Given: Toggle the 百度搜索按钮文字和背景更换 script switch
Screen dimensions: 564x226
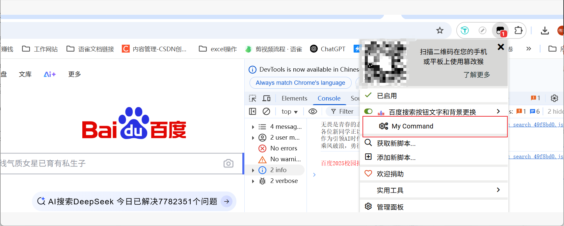Looking at the screenshot, I should (x=368, y=112).
